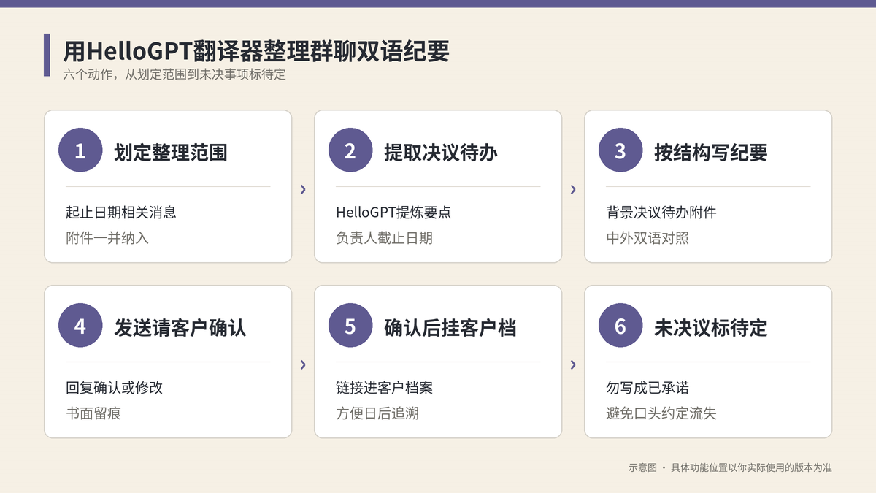Image resolution: width=876 pixels, height=493 pixels.
Task: Click the line 书面留痕
Action: tap(93, 413)
